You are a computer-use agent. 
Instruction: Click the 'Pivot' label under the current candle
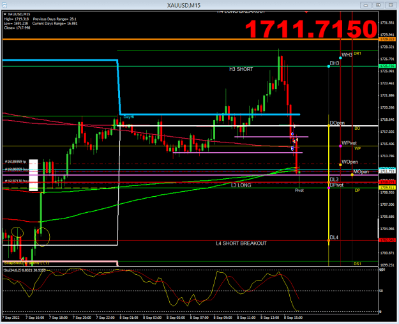click(x=299, y=190)
